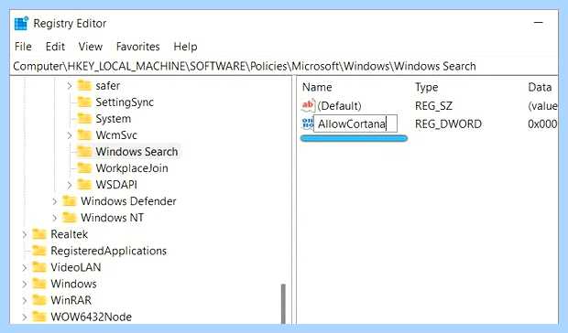
Task: Click the (Default) string value icon
Action: (x=308, y=105)
